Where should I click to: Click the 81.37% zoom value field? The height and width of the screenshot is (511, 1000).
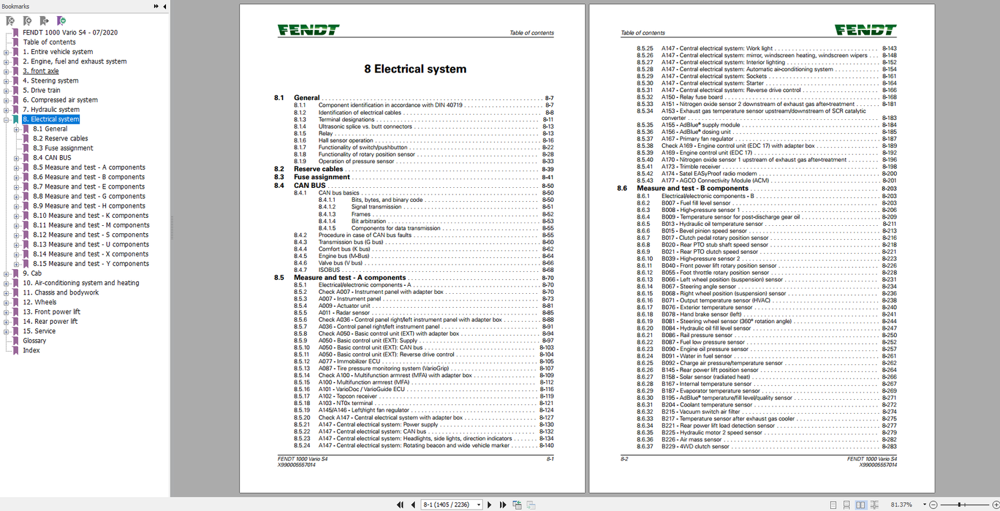coord(902,505)
